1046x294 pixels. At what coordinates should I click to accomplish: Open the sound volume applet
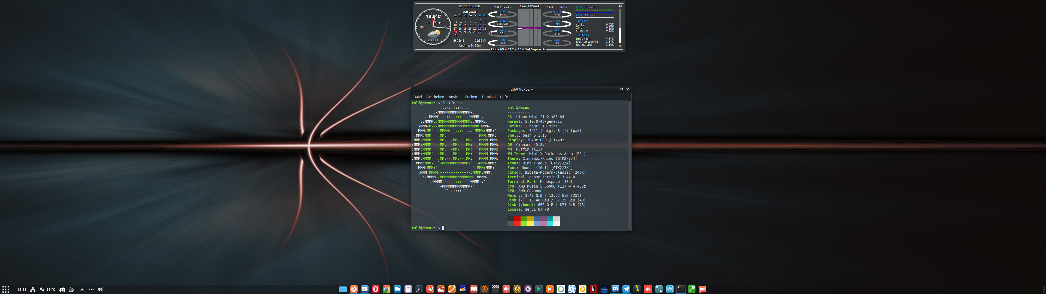[x=100, y=290]
